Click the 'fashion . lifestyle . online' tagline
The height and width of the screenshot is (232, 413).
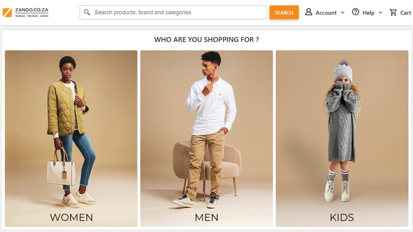(x=31, y=16)
